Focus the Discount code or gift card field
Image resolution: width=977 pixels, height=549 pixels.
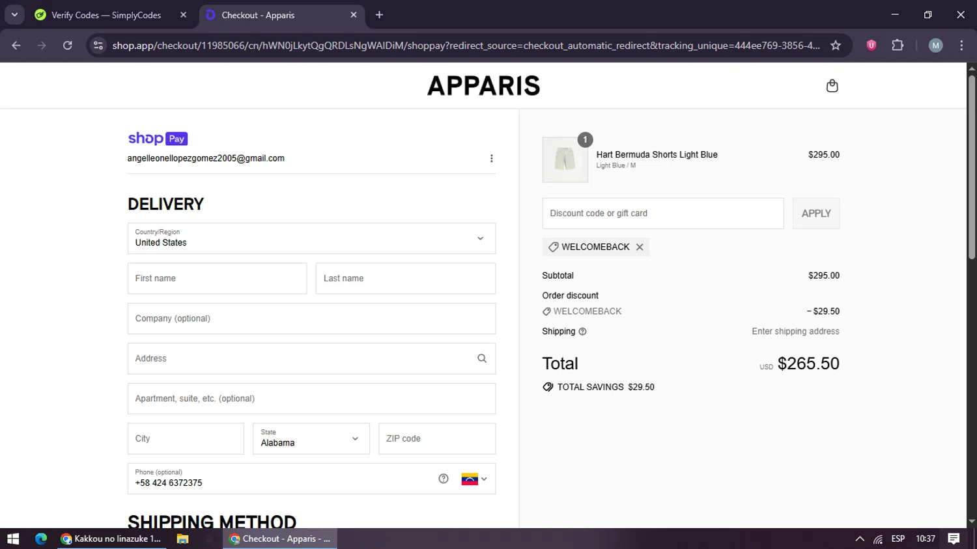[x=663, y=213]
